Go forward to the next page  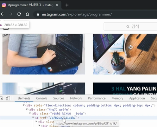[x=11, y=14]
